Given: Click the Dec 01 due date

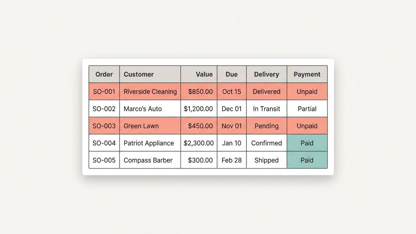Looking at the screenshot, I should [232, 108].
